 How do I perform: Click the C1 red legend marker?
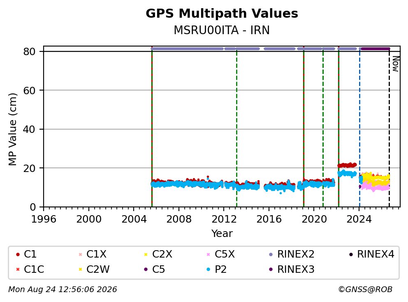[x=18, y=254]
